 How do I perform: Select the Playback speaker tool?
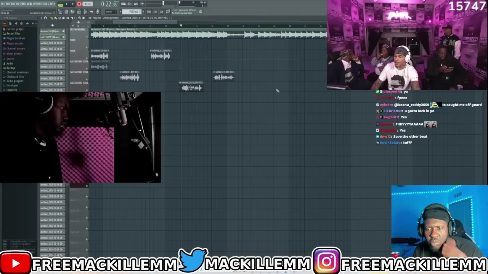point(83,18)
